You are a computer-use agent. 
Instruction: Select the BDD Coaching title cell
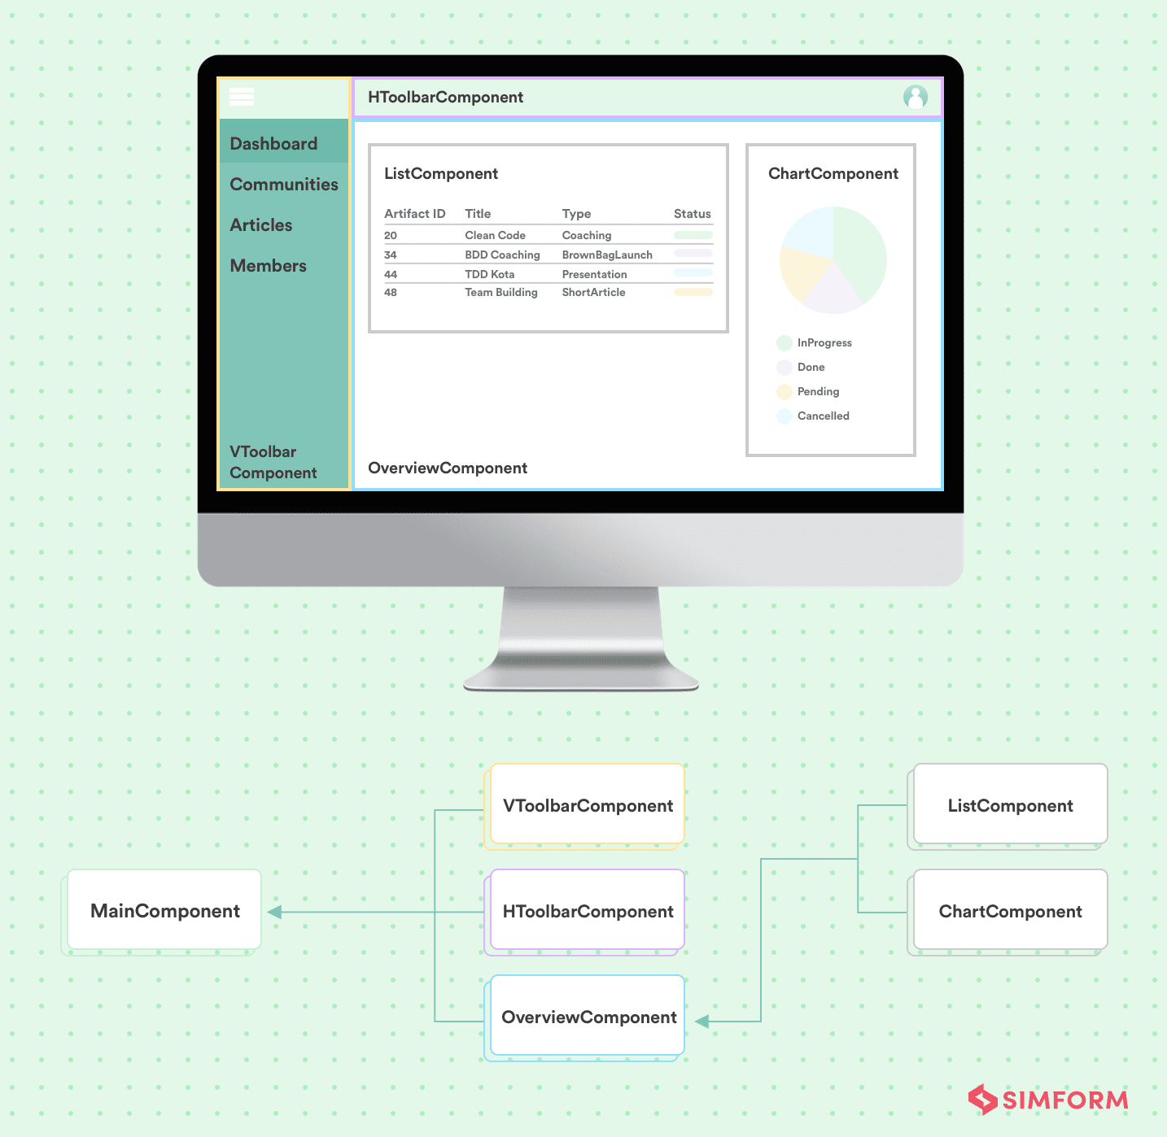[502, 255]
